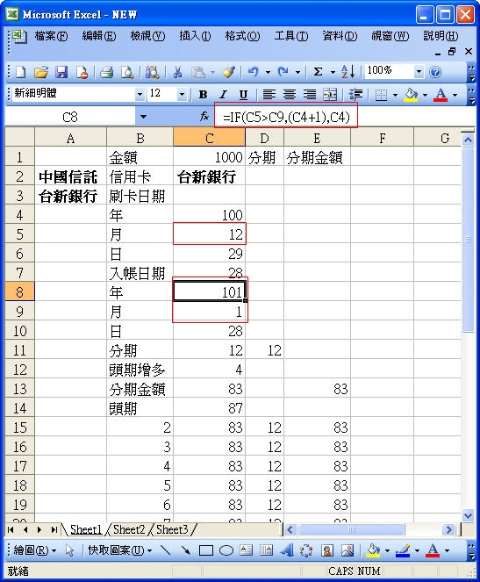This screenshot has width=480, height=582.
Task: Center align the cell text
Action: (290, 95)
